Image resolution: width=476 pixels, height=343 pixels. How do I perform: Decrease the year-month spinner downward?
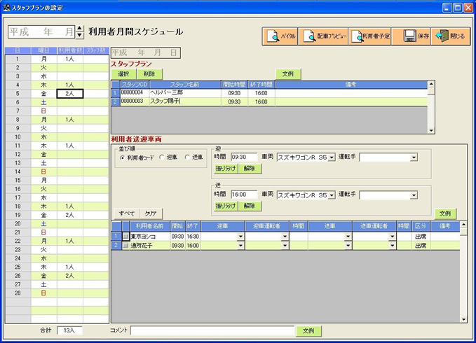(79, 36)
